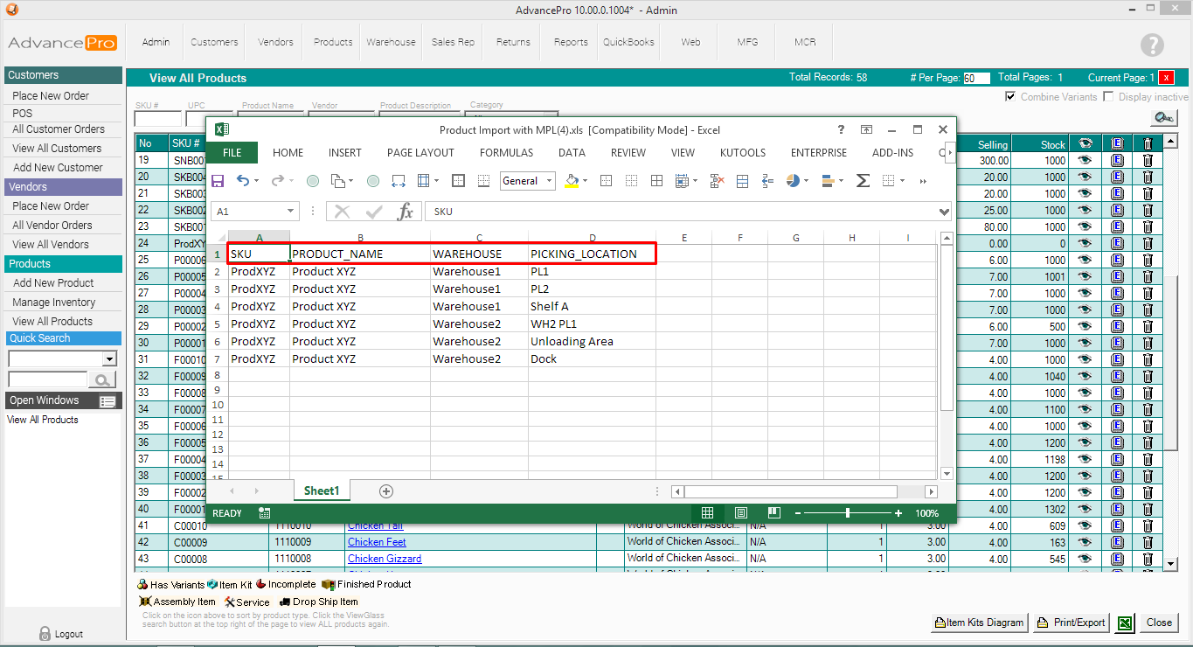1193x647 pixels.
Task: Open the General number format dropdown
Action: coord(550,181)
